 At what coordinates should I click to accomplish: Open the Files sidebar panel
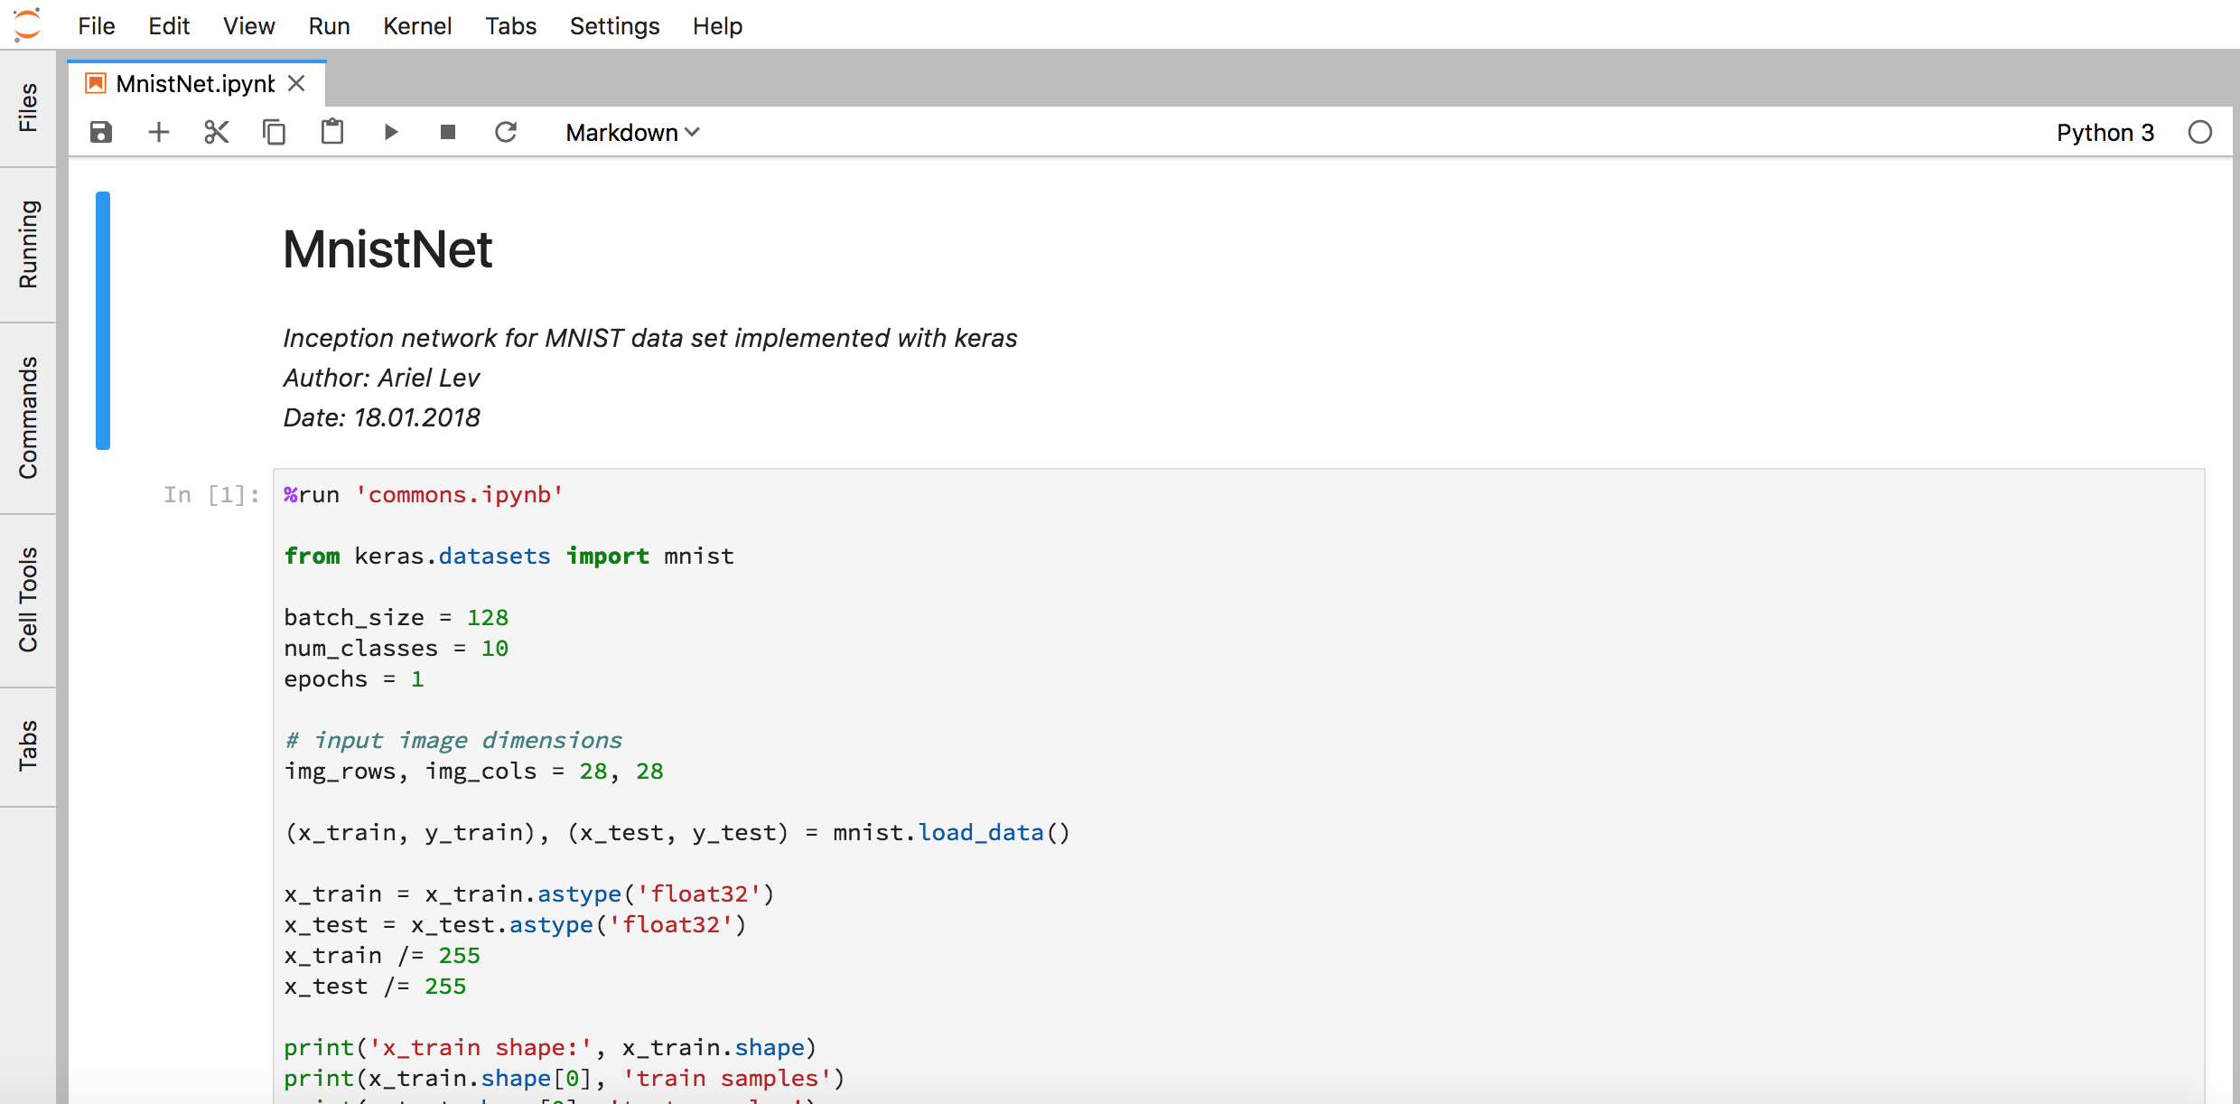[28, 108]
